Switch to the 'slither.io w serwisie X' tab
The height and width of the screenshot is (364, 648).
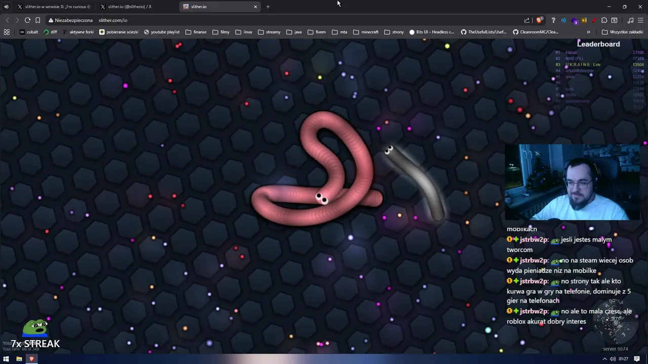click(x=54, y=7)
